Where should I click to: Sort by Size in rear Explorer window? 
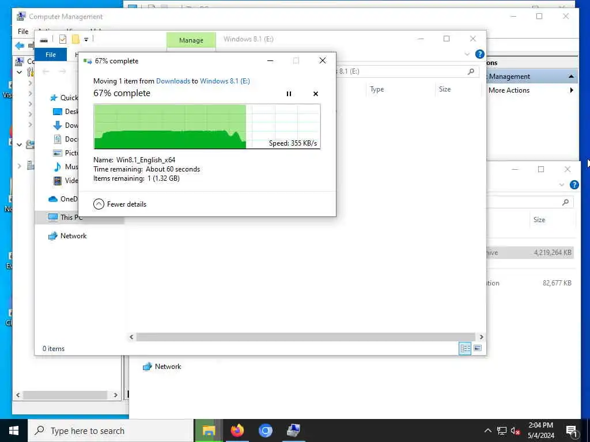click(539, 220)
